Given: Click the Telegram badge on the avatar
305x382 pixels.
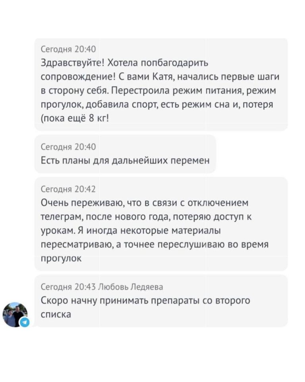Looking at the screenshot, I should point(25,322).
